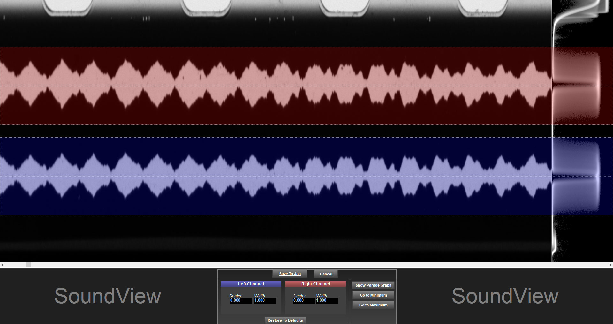Click the red density histogram on the right
This screenshot has height=324, width=613.
tap(576, 86)
